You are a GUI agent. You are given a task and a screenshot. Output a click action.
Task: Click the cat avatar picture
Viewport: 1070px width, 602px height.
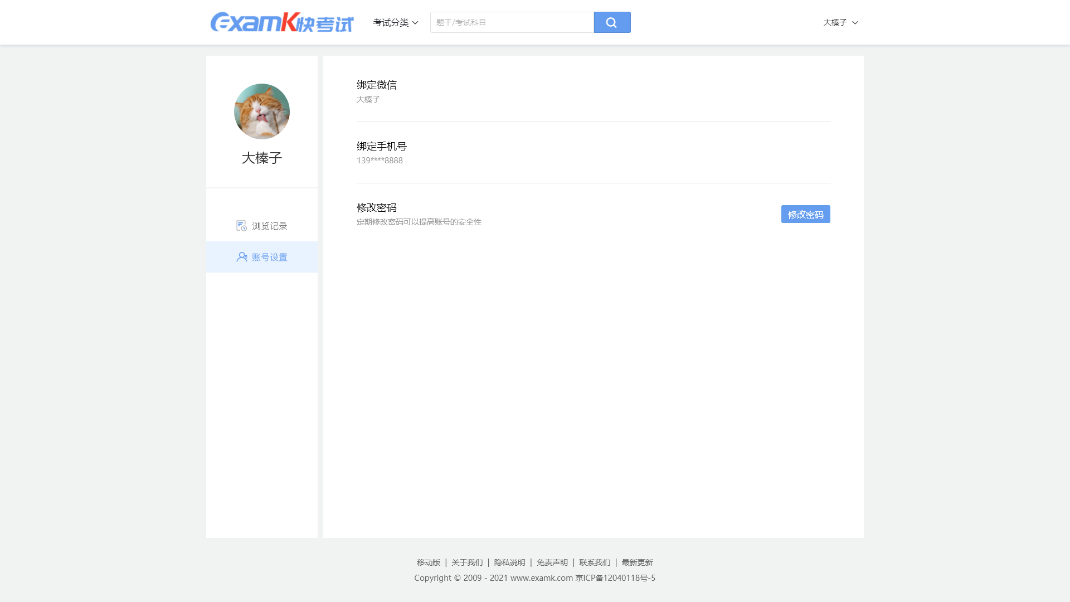tap(262, 111)
